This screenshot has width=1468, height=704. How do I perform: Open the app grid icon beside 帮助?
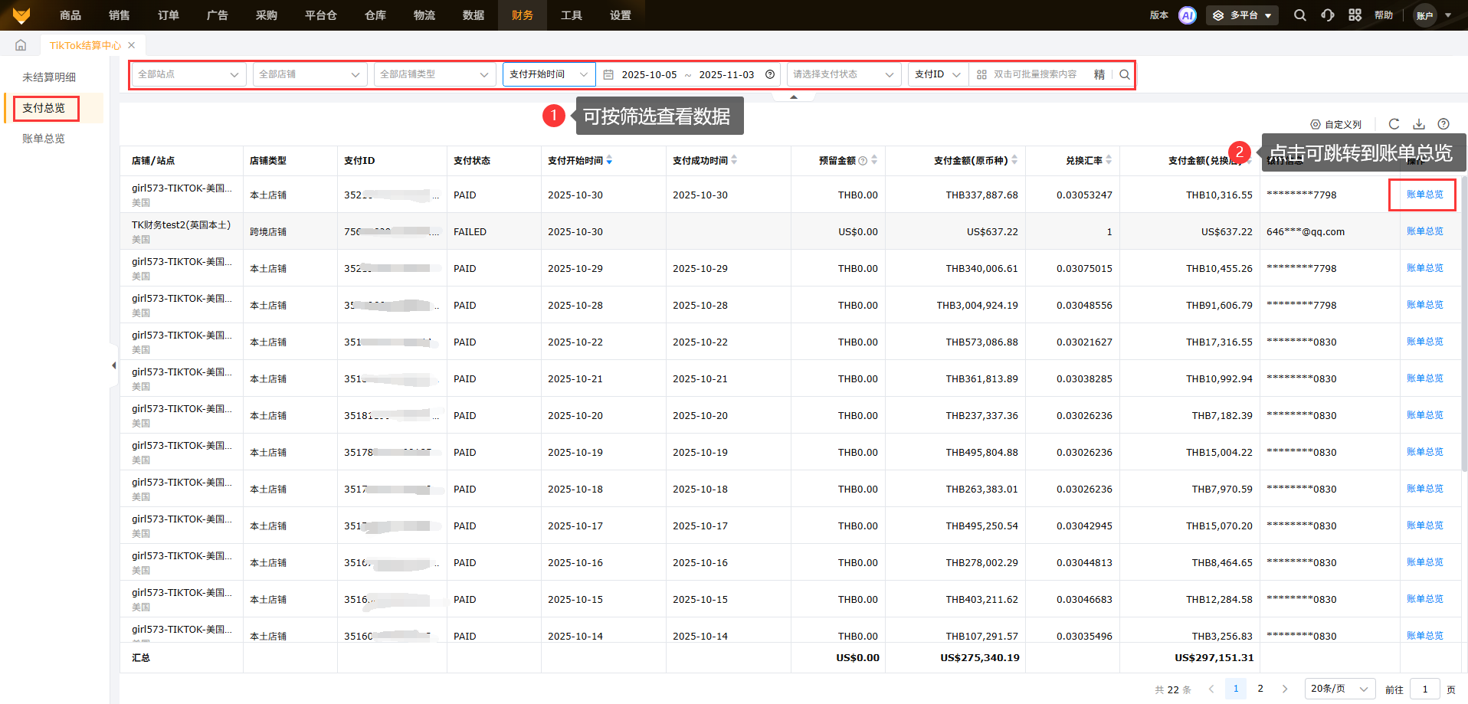click(1355, 15)
